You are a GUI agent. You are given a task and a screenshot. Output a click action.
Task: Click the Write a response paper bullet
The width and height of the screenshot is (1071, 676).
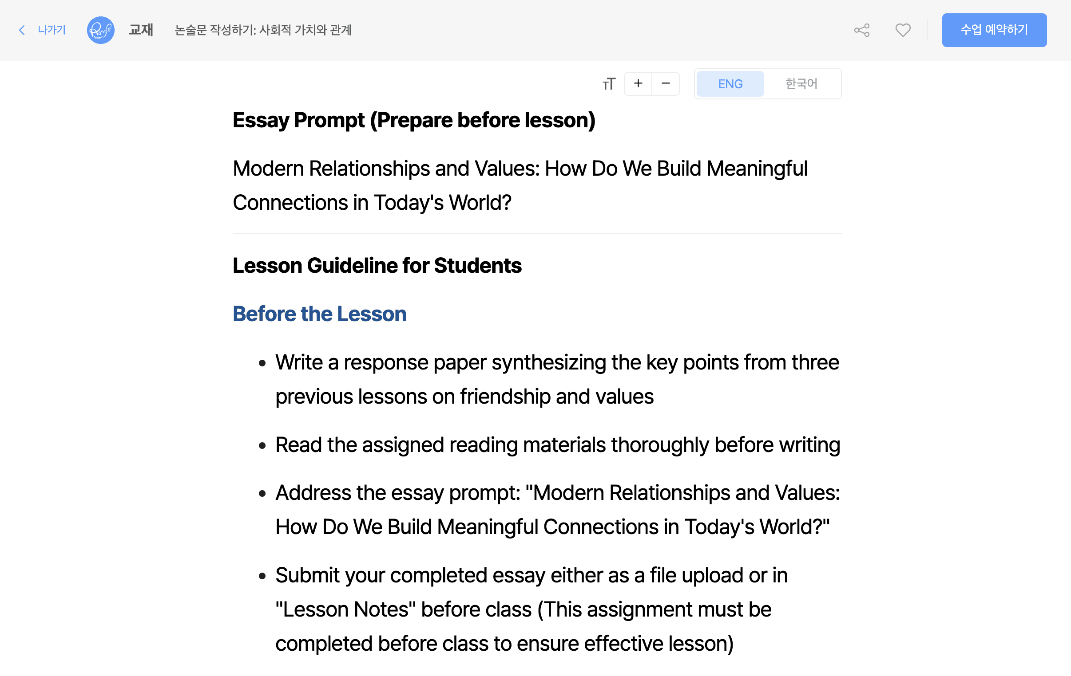pos(557,379)
